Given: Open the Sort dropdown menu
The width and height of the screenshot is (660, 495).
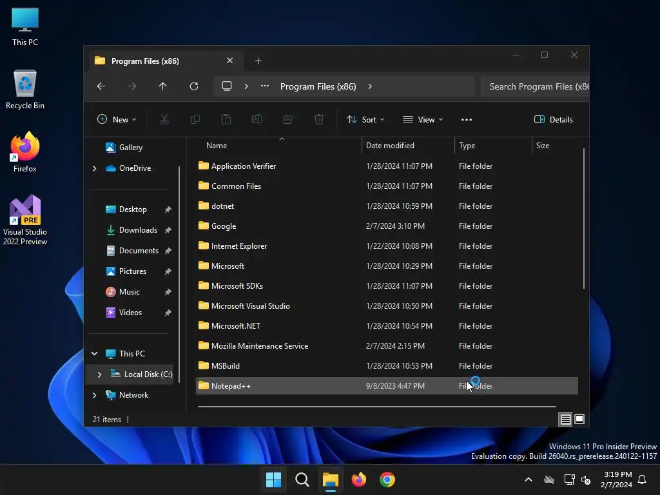Looking at the screenshot, I should [x=365, y=119].
